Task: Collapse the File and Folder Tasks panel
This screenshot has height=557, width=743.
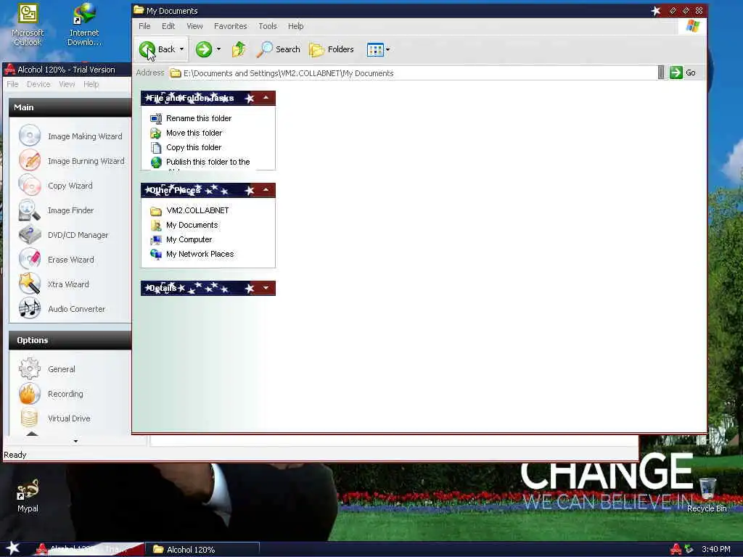Action: 266,98
